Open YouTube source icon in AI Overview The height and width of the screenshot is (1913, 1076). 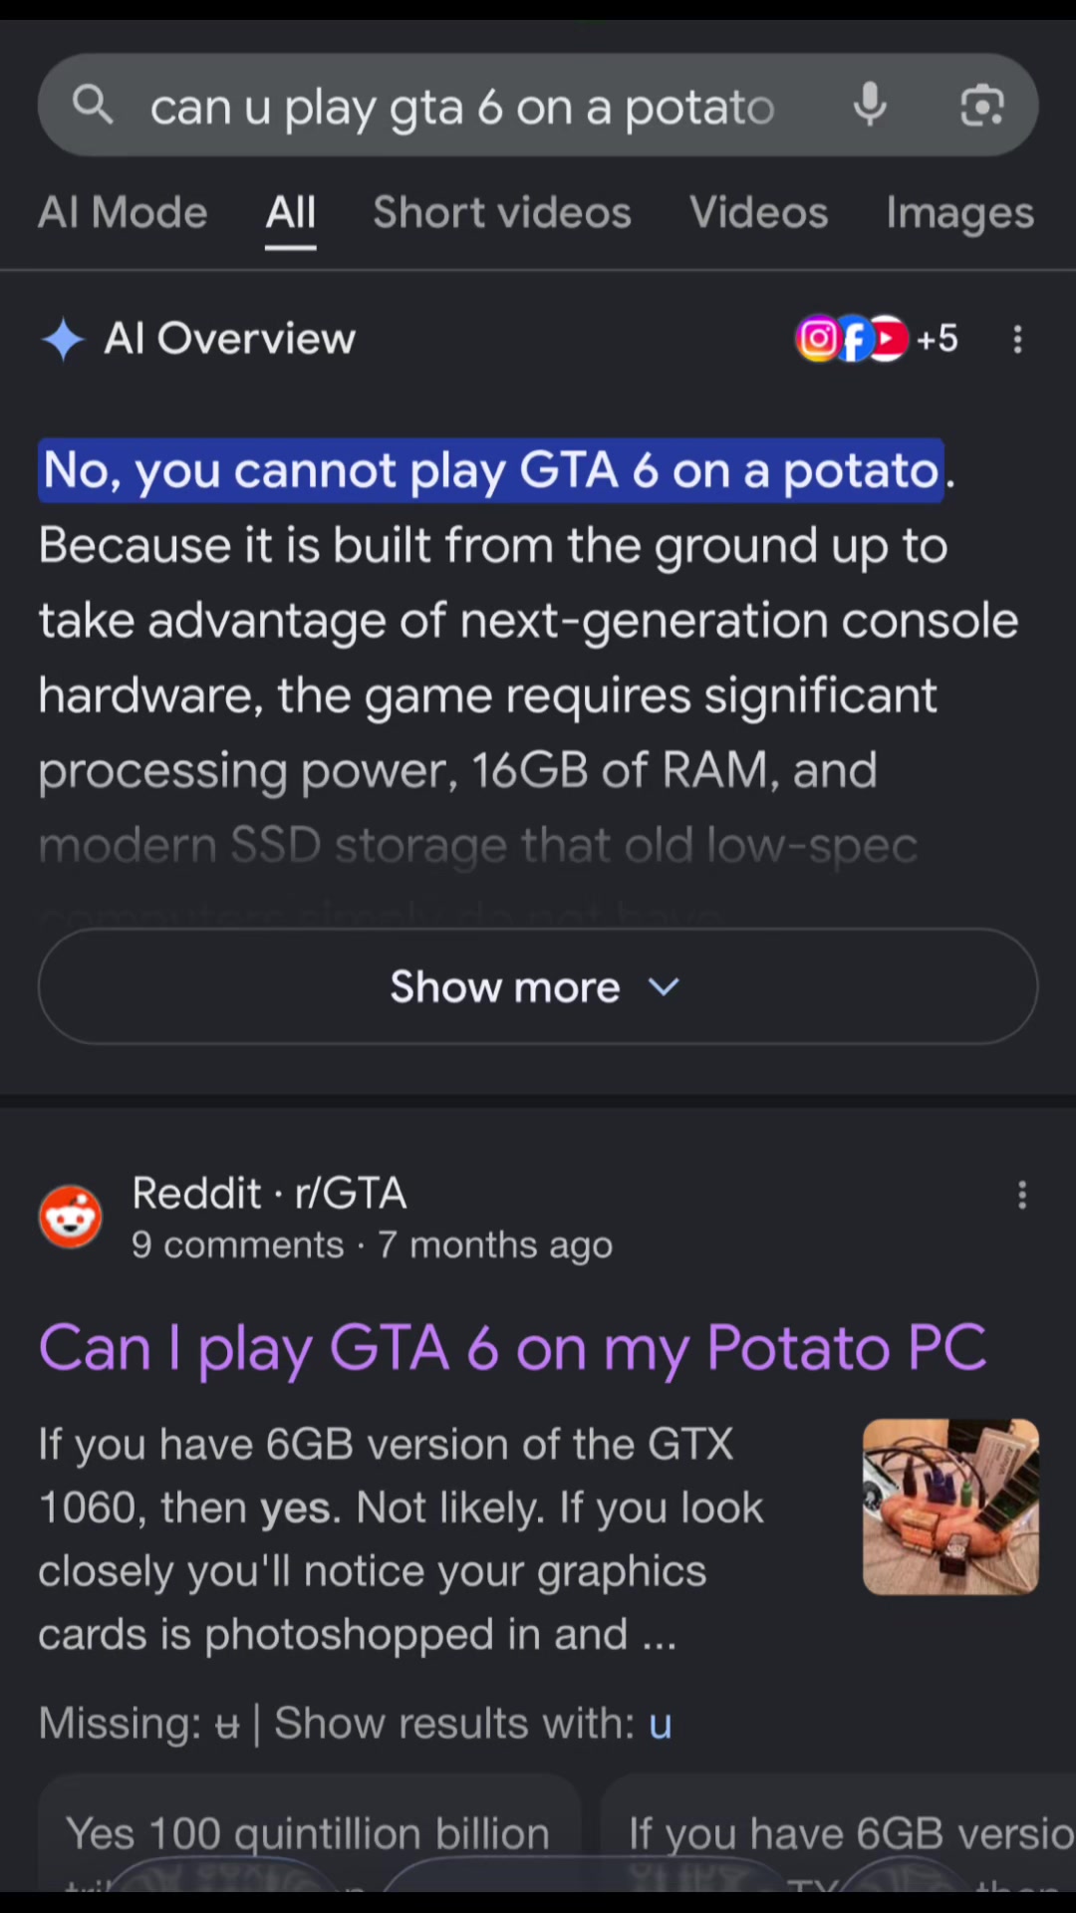[887, 339]
